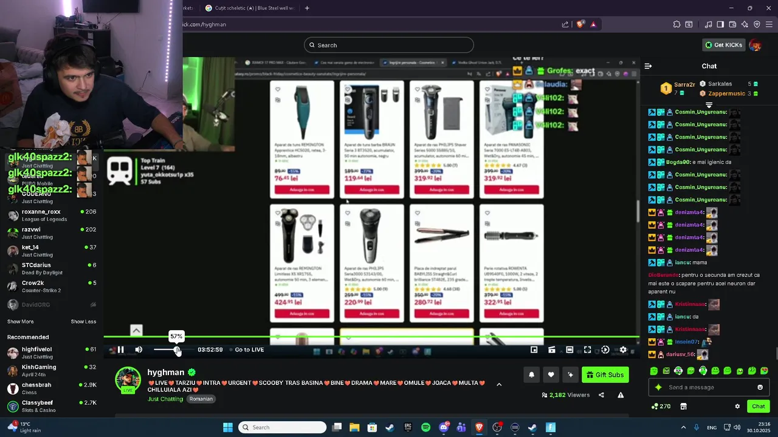Share the stream via share icon
Viewport: 778px width, 437px height.
coord(601,395)
